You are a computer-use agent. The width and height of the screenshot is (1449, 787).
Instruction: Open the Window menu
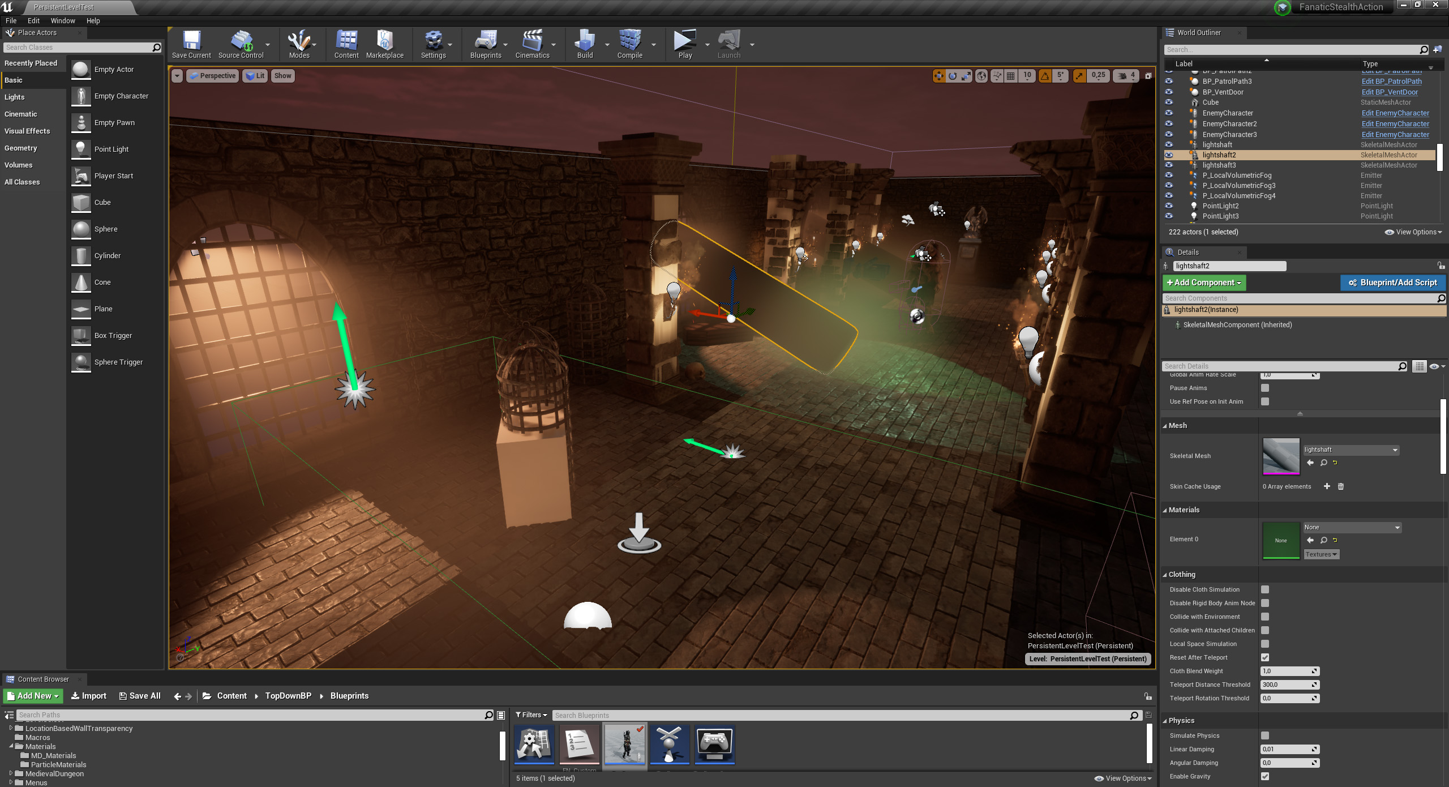62,20
